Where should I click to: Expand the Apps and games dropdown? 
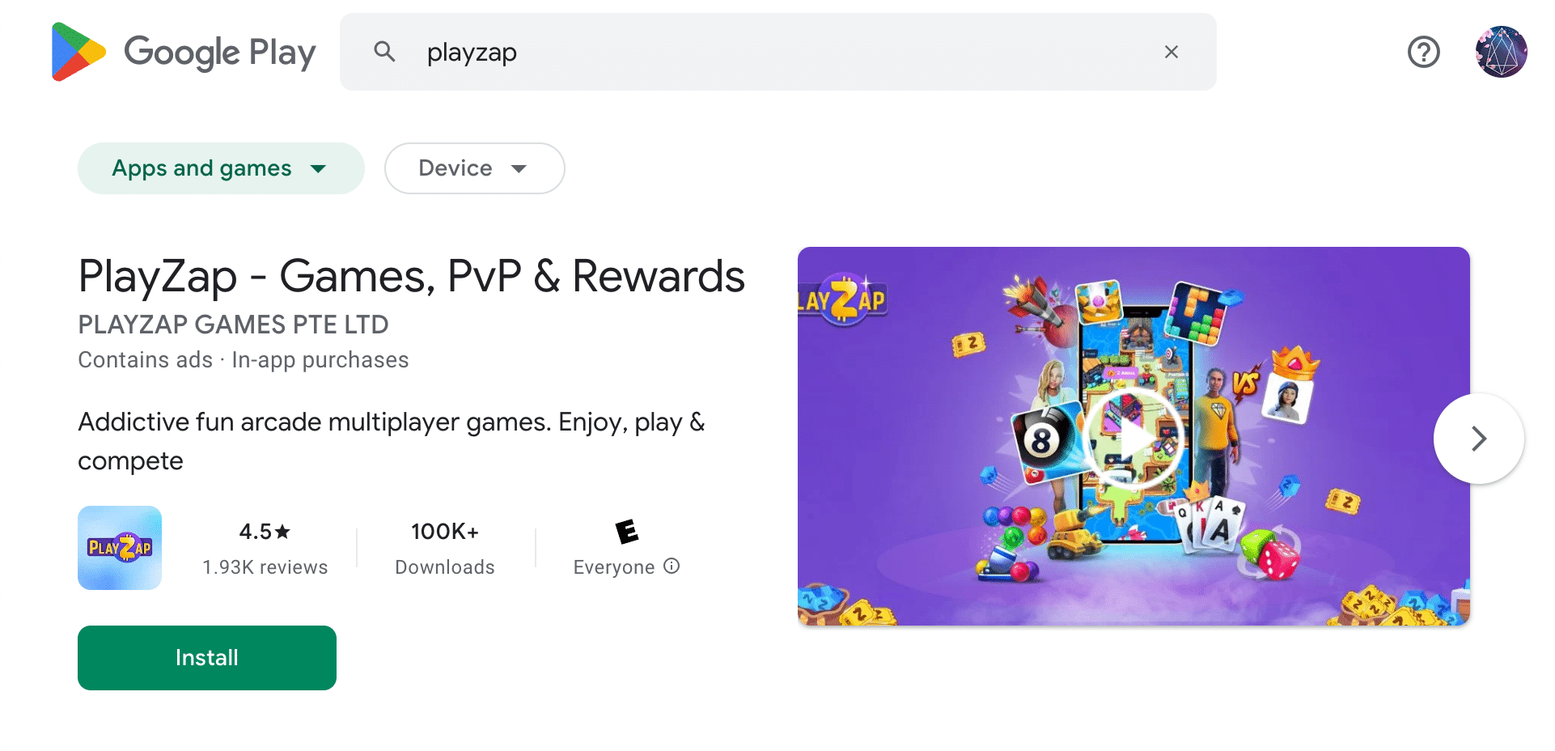point(221,168)
